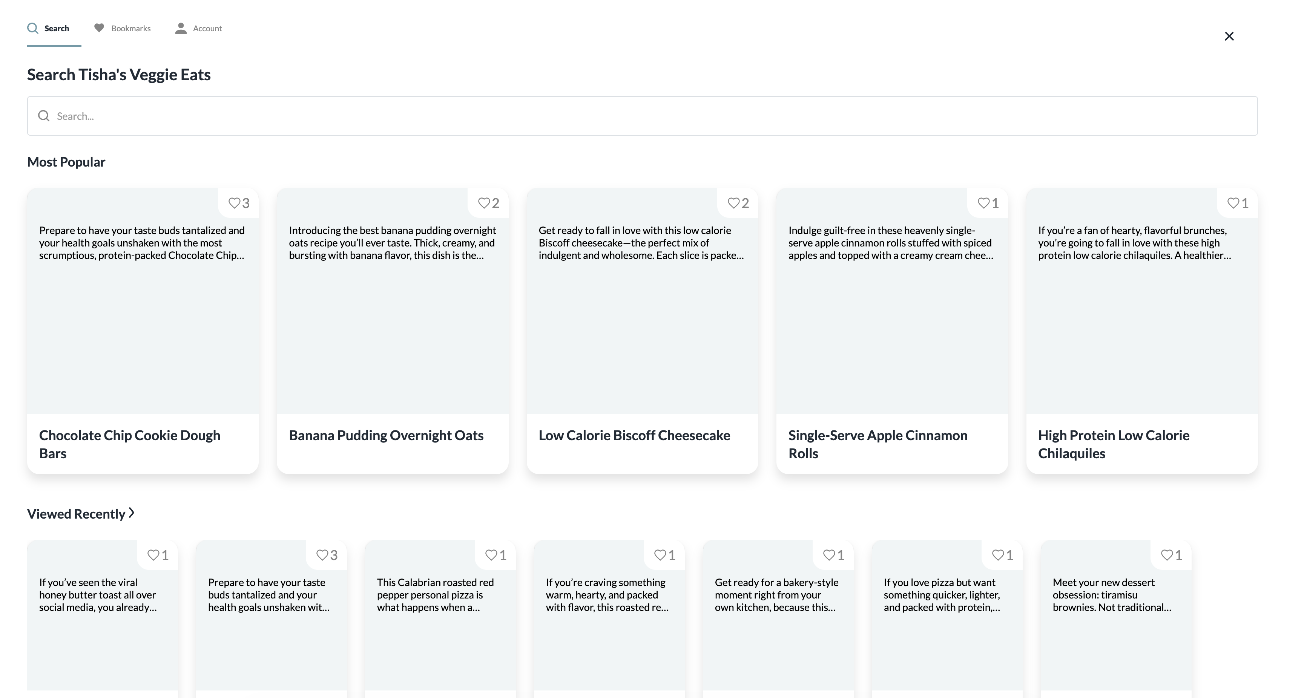Toggle heart on Banana Pudding Overnight Oats
The height and width of the screenshot is (698, 1307).
point(484,204)
